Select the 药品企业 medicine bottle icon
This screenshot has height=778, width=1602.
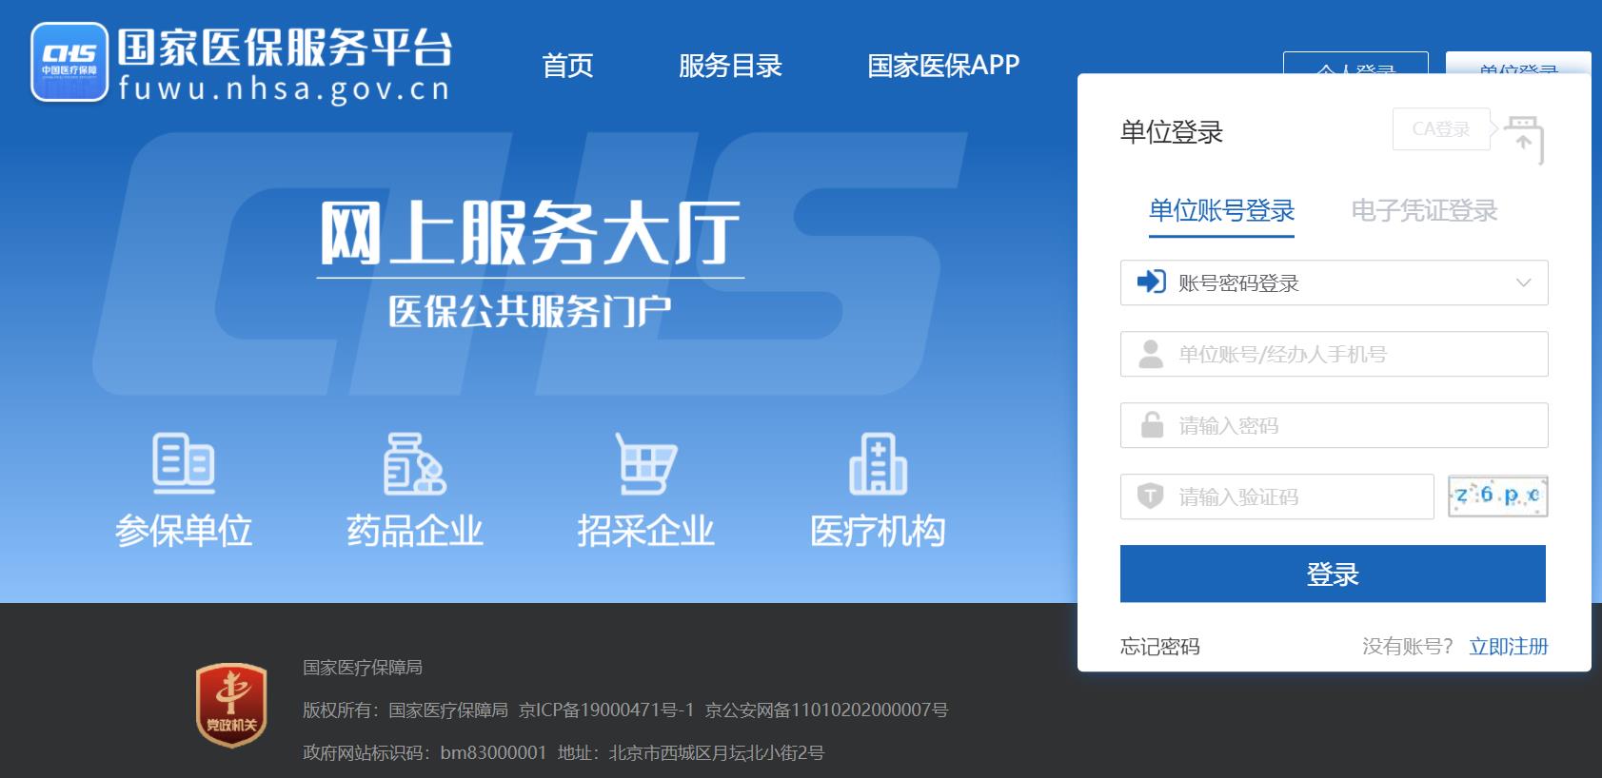(414, 463)
